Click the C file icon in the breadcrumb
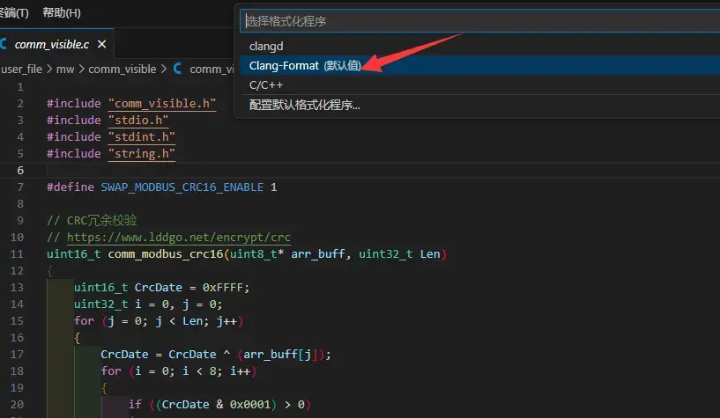Screen dimensions: 720x418 [x=178, y=70]
